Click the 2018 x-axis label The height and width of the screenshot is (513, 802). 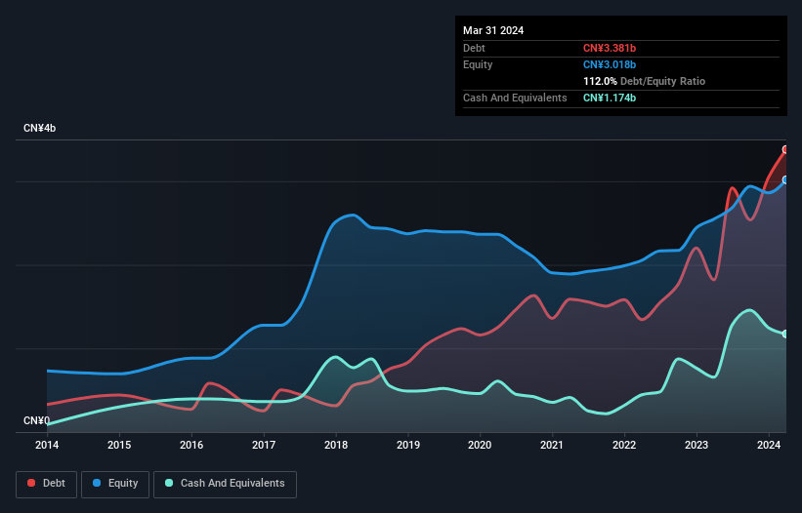coord(336,445)
